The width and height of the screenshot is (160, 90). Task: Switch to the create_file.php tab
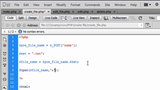coord(35,12)
